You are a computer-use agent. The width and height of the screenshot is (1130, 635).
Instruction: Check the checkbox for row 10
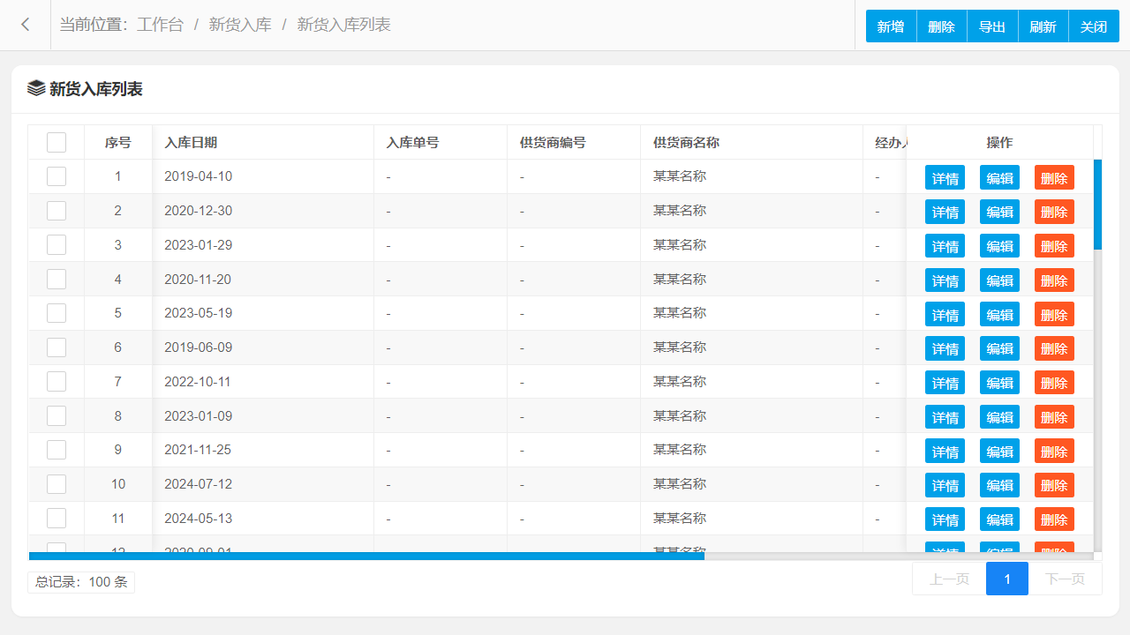pyautogui.click(x=56, y=484)
